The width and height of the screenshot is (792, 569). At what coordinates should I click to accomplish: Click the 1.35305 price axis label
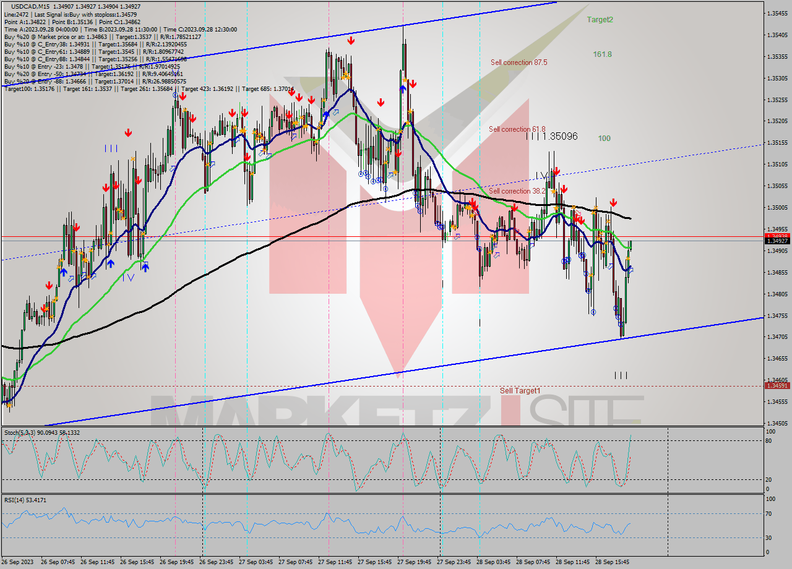click(x=777, y=78)
